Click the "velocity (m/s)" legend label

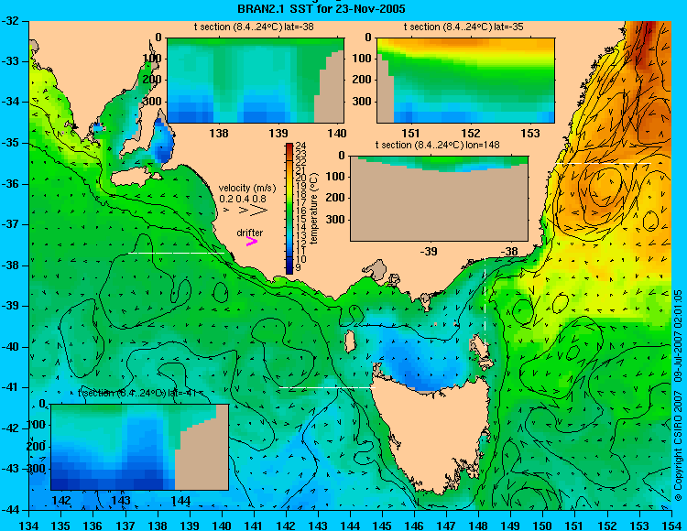(247, 189)
